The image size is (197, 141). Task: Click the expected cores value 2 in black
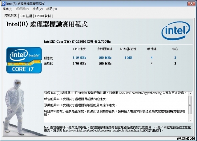(175, 64)
